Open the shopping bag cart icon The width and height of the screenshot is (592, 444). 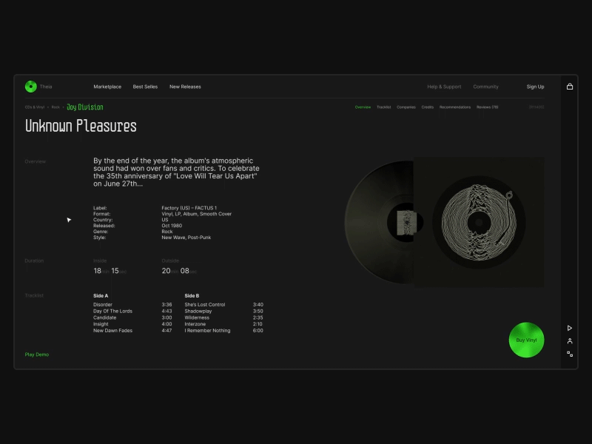coord(570,87)
